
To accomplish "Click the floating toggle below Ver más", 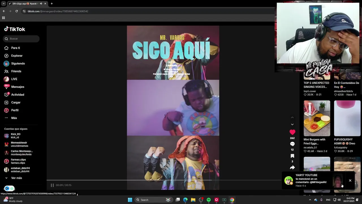I will pos(9,188).
